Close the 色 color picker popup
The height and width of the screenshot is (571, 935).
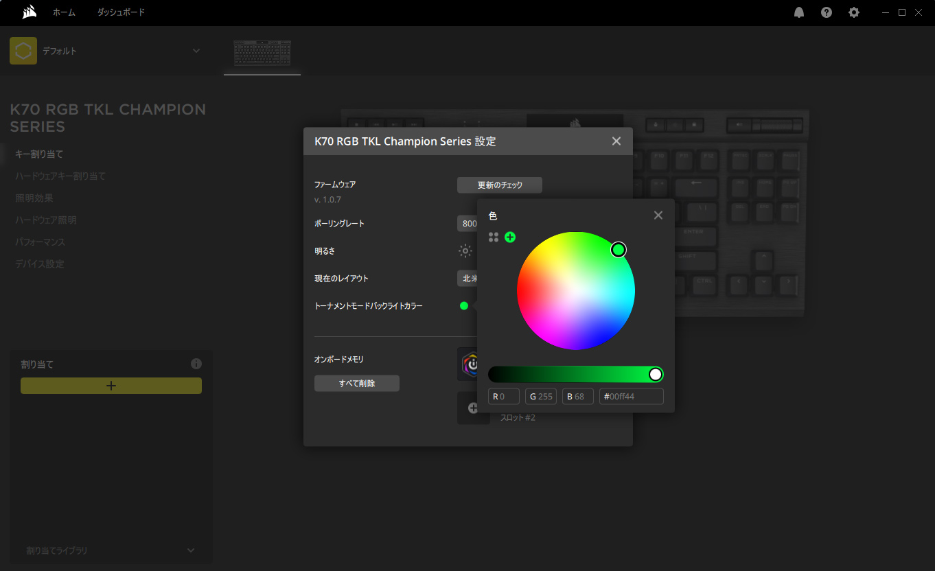tap(658, 215)
